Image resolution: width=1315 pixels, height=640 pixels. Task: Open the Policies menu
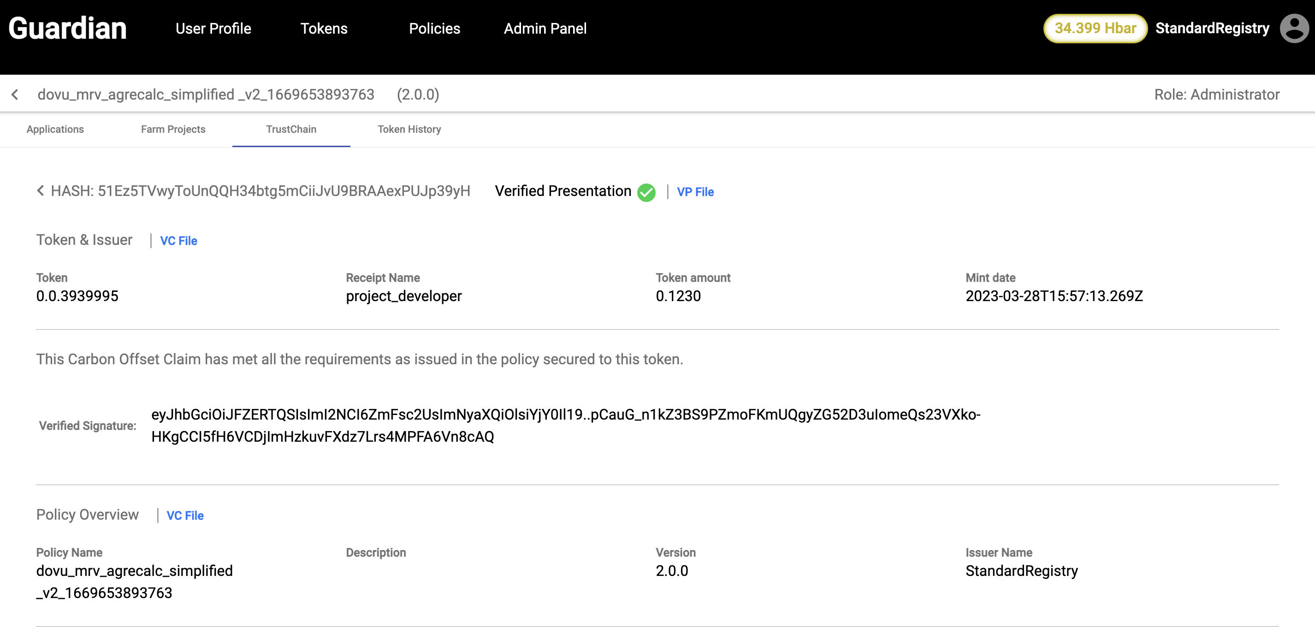point(434,29)
